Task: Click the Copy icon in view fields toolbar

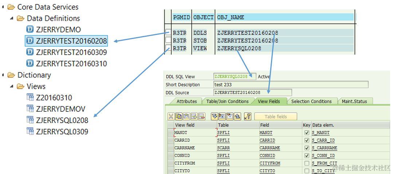Action: click(x=179, y=116)
